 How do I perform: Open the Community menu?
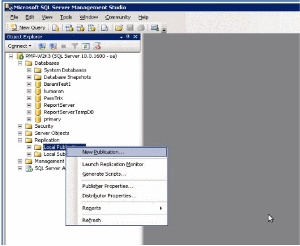point(118,17)
